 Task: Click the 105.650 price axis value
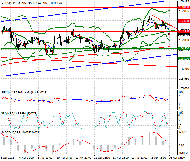pyautogui.click(x=184, y=88)
